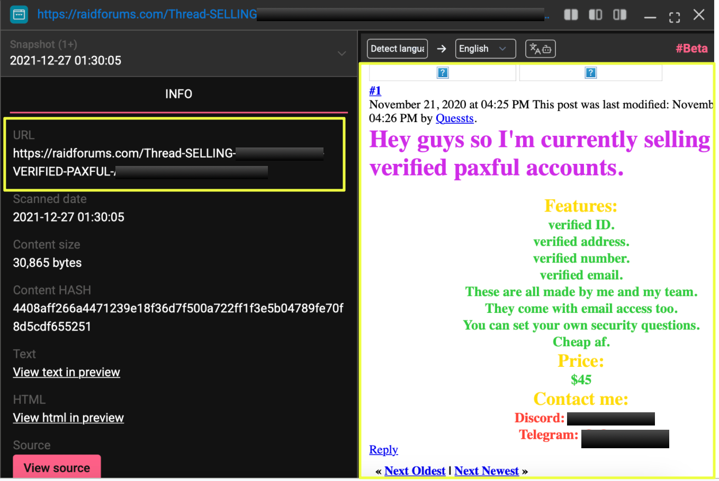The height and width of the screenshot is (481, 719).
Task: Open the English target language dropdown
Action: tap(485, 49)
